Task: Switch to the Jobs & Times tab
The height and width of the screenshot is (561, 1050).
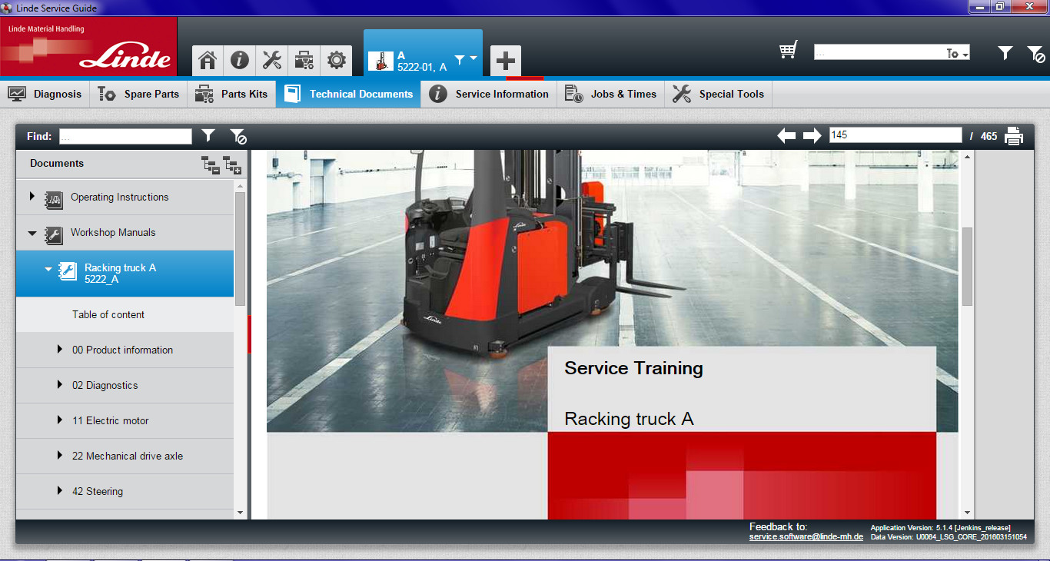Action: pos(610,94)
